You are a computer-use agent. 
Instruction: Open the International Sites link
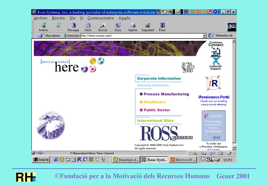155,121
